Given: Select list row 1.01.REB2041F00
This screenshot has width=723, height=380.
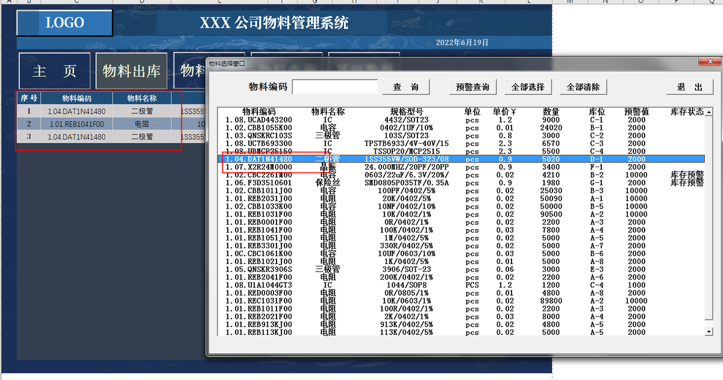Looking at the screenshot, I should point(461,277).
